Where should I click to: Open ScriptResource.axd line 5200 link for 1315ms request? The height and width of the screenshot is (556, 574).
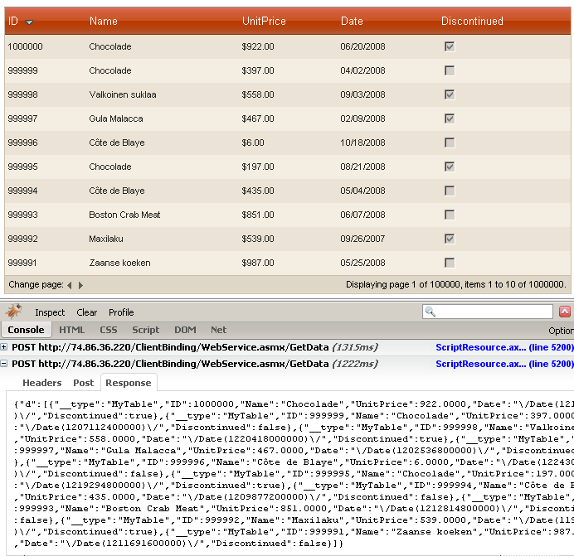pos(503,347)
